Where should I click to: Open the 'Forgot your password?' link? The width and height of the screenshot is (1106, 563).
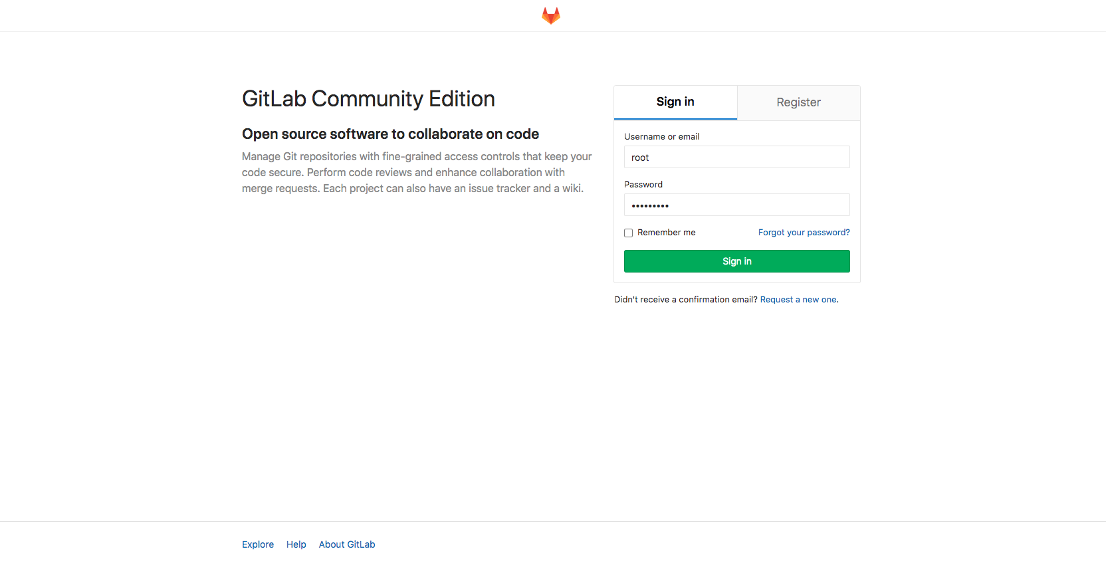pyautogui.click(x=804, y=233)
